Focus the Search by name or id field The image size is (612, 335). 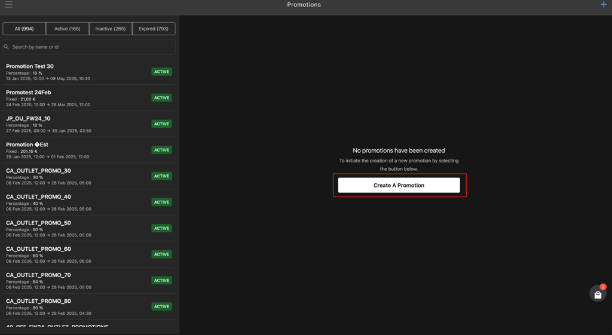tap(89, 47)
